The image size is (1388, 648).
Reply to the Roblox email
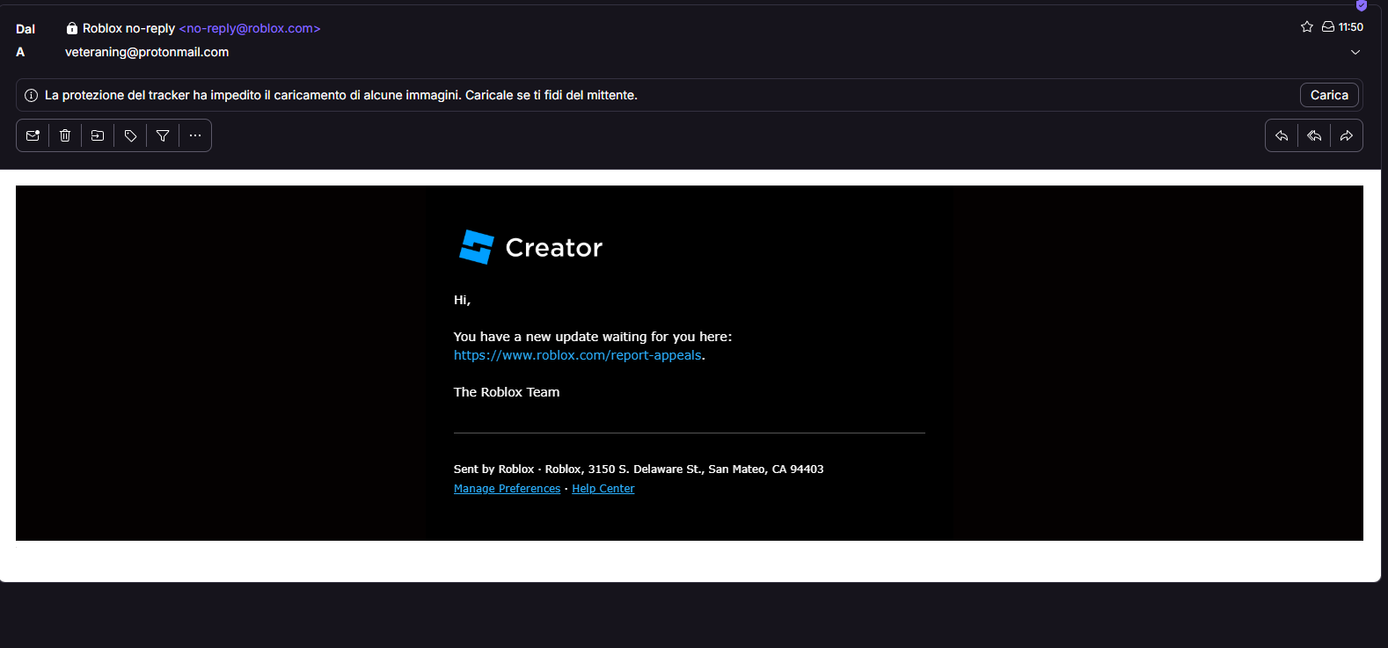1282,135
